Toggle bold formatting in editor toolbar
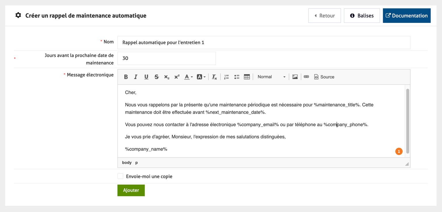The image size is (442, 212). [126, 77]
